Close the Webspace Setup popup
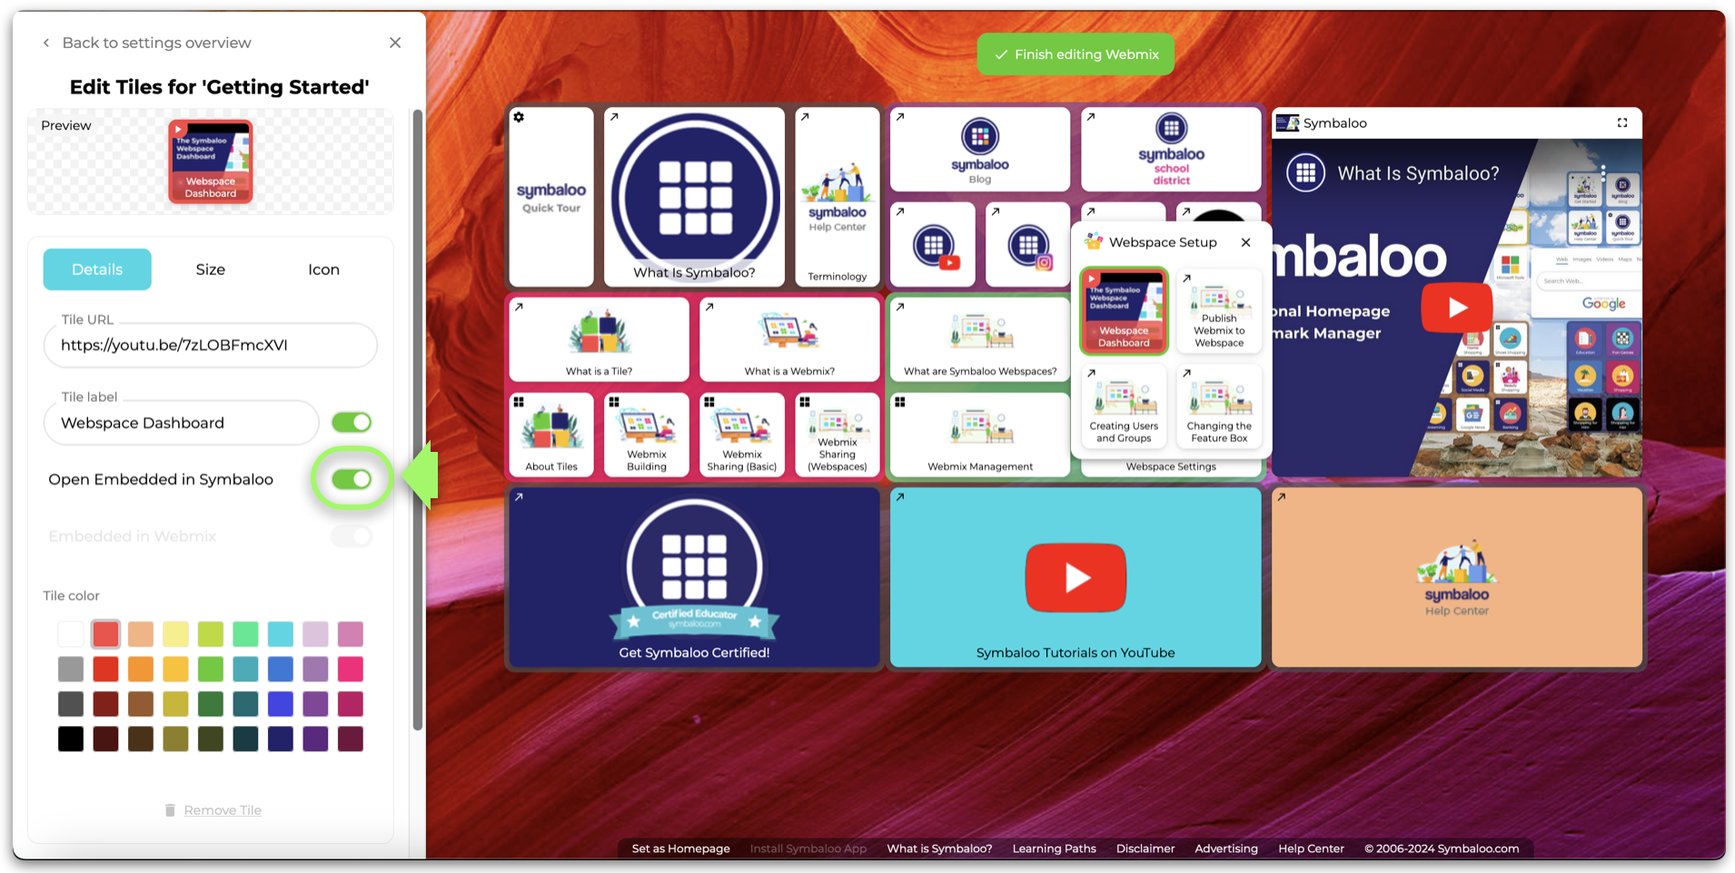The height and width of the screenshot is (873, 1735). pyautogui.click(x=1246, y=242)
